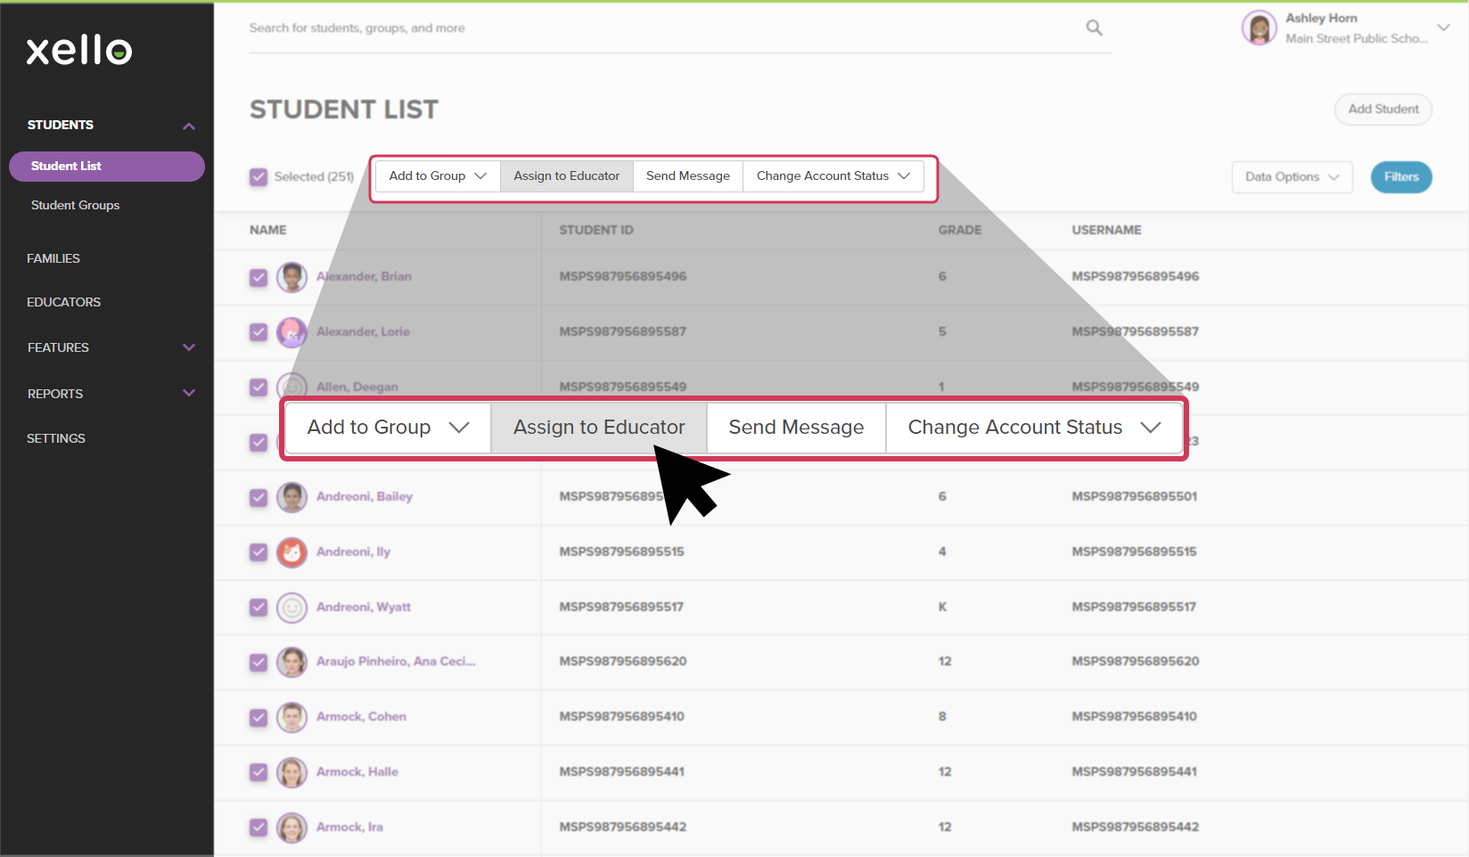Click the blue Filters button
1469x857 pixels.
(1401, 177)
